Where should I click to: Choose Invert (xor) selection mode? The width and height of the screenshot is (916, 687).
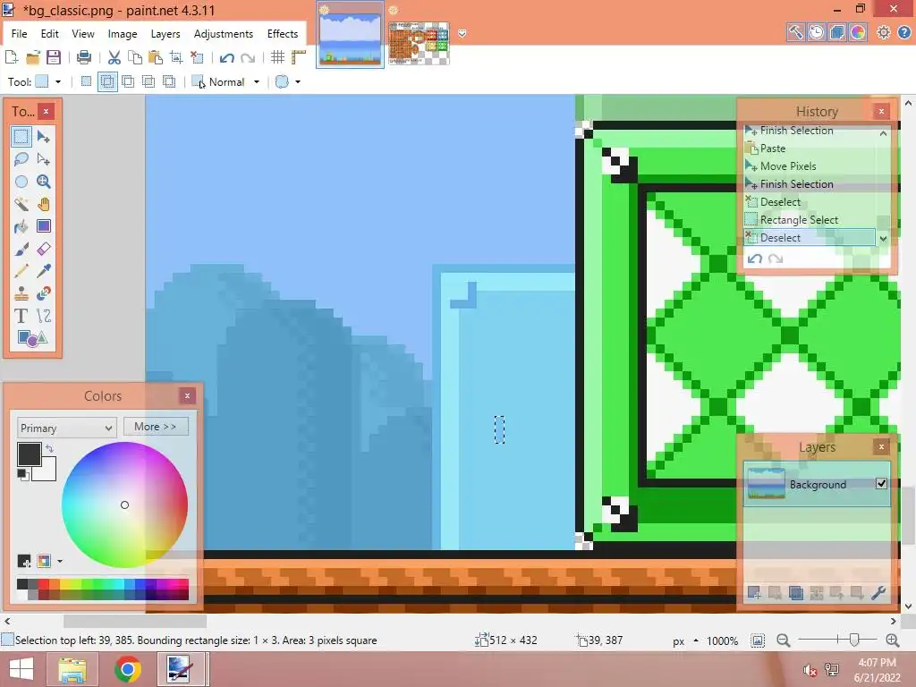point(169,81)
